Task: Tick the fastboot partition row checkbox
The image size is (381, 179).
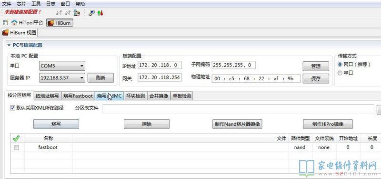Action: coord(16,147)
